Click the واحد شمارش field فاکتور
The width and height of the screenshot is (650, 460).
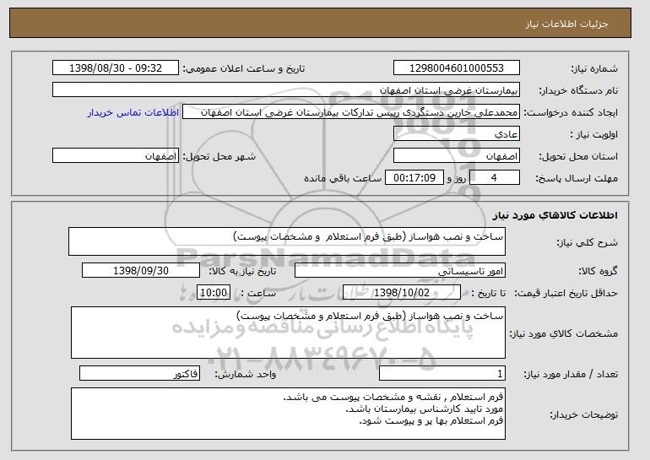(139, 374)
